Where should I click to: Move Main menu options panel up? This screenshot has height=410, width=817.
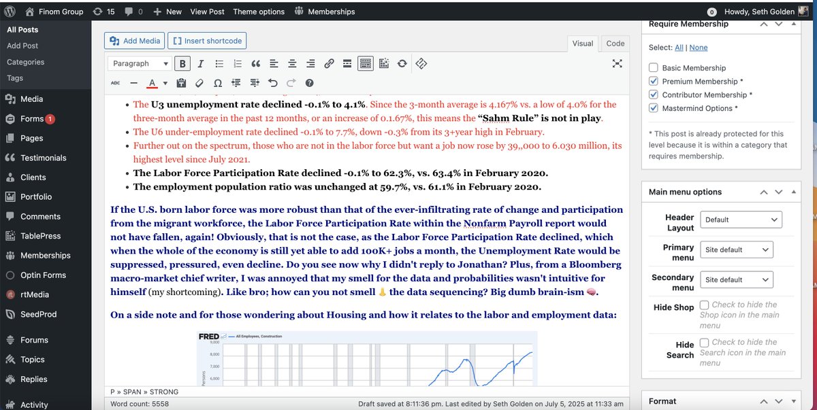click(x=765, y=192)
